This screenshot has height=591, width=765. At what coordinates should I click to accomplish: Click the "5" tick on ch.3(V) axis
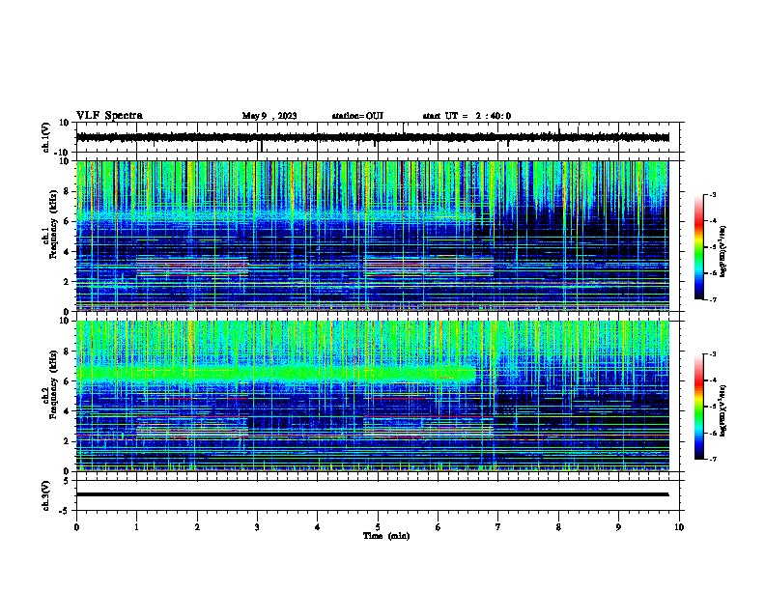(x=67, y=481)
